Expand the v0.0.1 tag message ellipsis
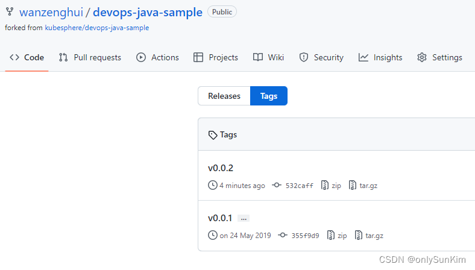 (244, 218)
